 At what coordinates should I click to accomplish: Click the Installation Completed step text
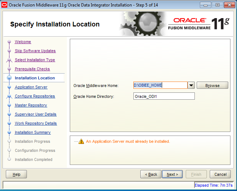coord(33,159)
